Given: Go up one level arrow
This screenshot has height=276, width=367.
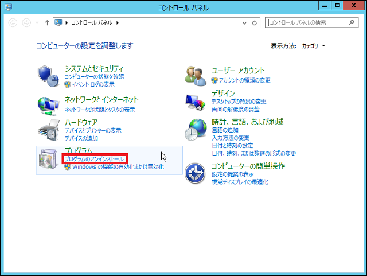Looking at the screenshot, I should tap(47, 23).
